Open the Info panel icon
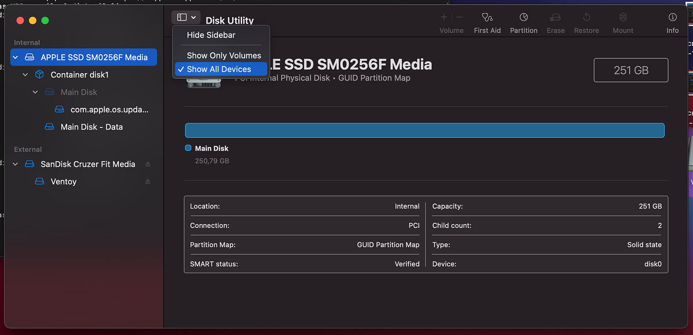The height and width of the screenshot is (335, 693). 673,18
